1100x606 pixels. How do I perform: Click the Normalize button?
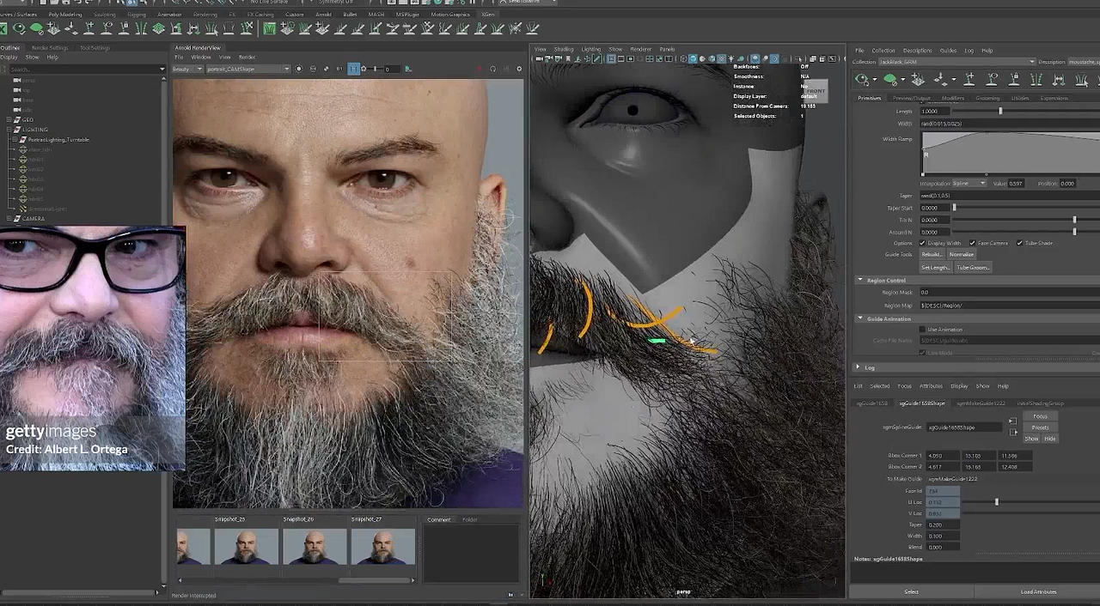(x=961, y=255)
